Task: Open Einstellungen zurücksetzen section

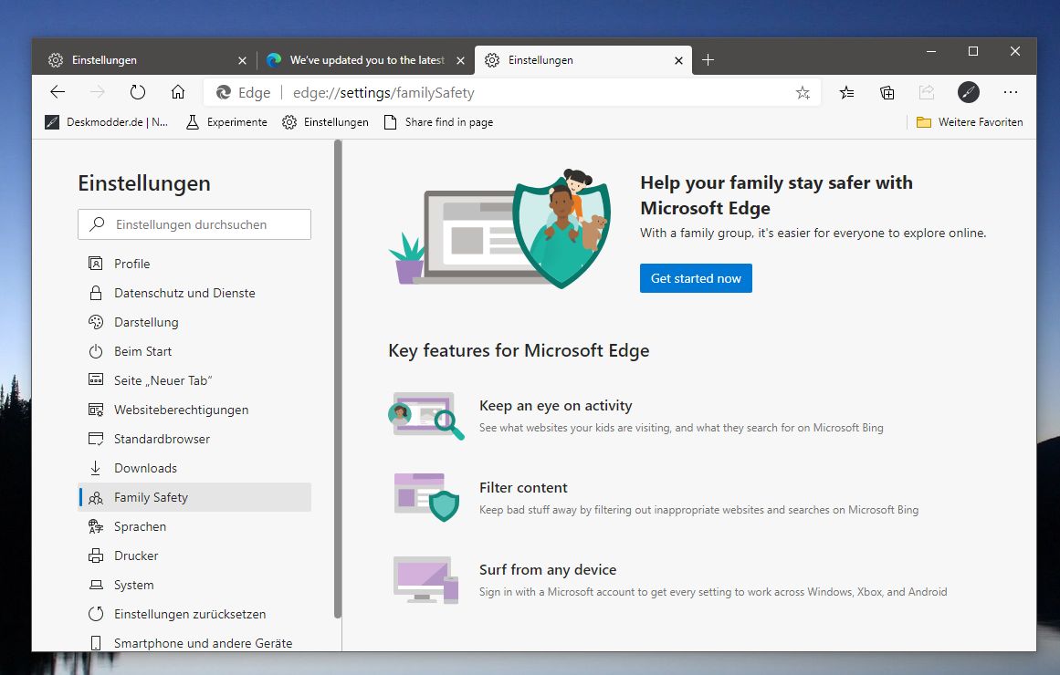Action: tap(194, 614)
